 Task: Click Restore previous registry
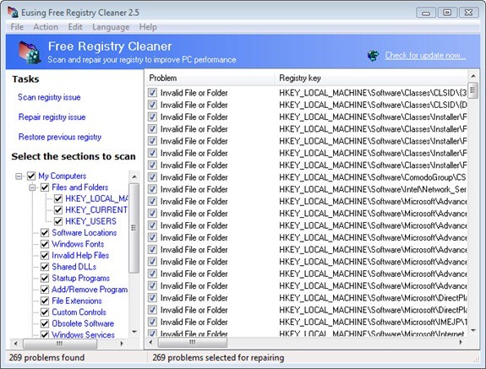pos(60,137)
